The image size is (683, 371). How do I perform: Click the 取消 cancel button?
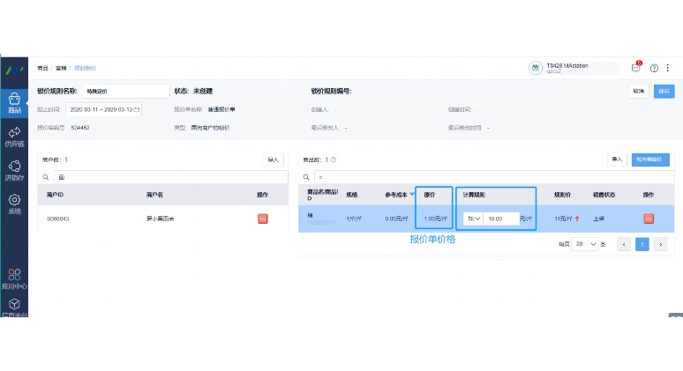point(639,92)
